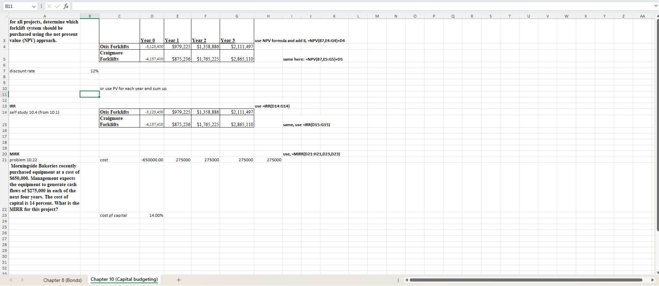Screen dimensions: 659x286
Task: Select row 7 header
Action: click(4, 71)
